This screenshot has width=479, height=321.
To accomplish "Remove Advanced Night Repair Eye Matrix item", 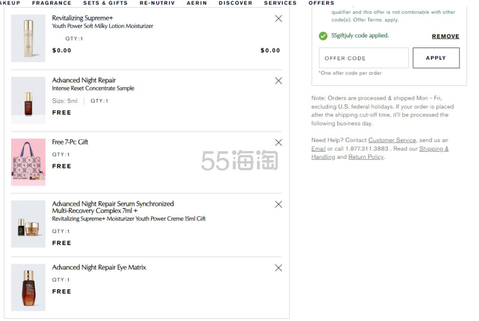I will pyautogui.click(x=278, y=268).
